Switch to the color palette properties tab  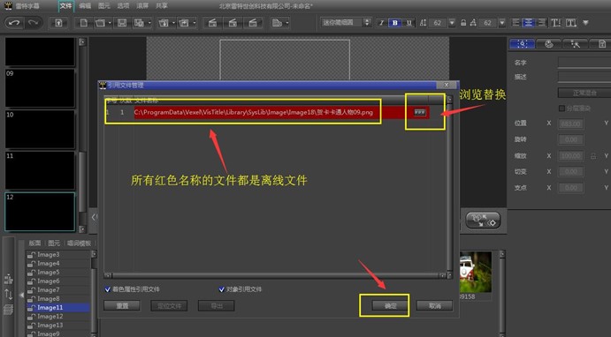click(548, 44)
